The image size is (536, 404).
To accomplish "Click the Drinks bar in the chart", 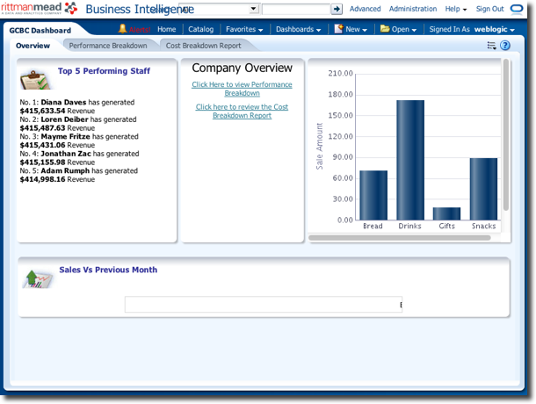I will point(410,160).
